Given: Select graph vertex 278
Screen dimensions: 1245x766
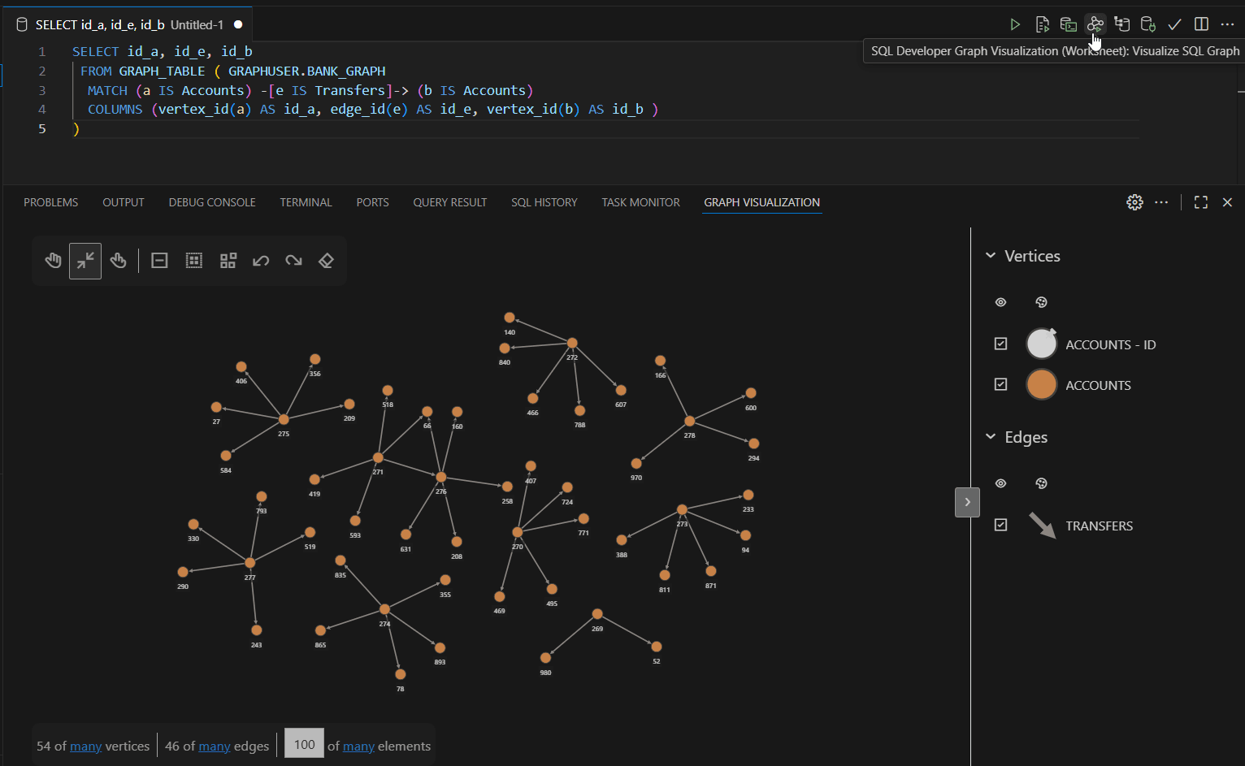Looking at the screenshot, I should click(x=689, y=421).
